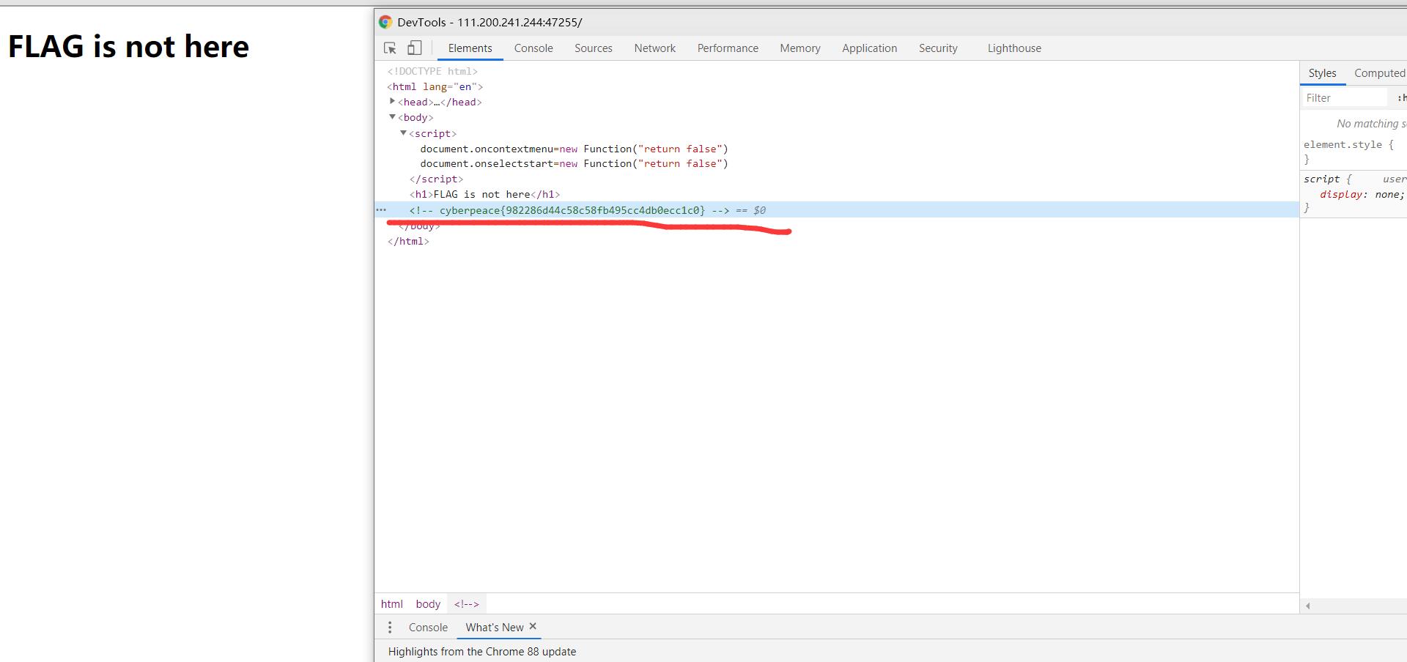Select the DOCTYPE html line
This screenshot has width=1407, height=662.
pos(432,71)
